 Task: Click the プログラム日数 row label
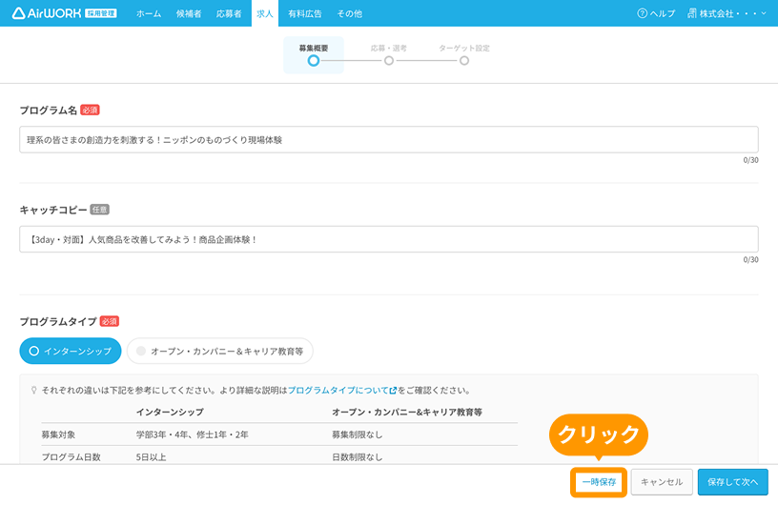pyautogui.click(x=71, y=457)
